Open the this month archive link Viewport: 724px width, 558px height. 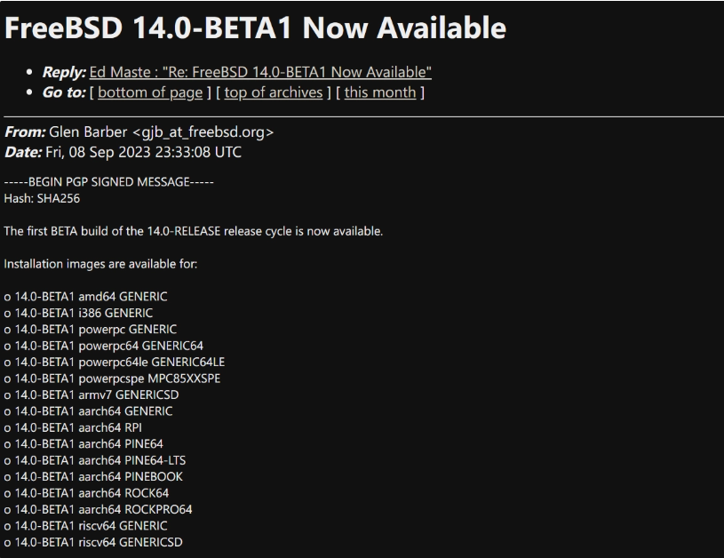click(380, 92)
